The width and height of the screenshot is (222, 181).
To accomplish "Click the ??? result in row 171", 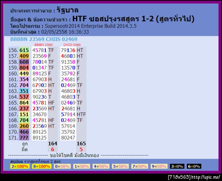I will 24,138.
